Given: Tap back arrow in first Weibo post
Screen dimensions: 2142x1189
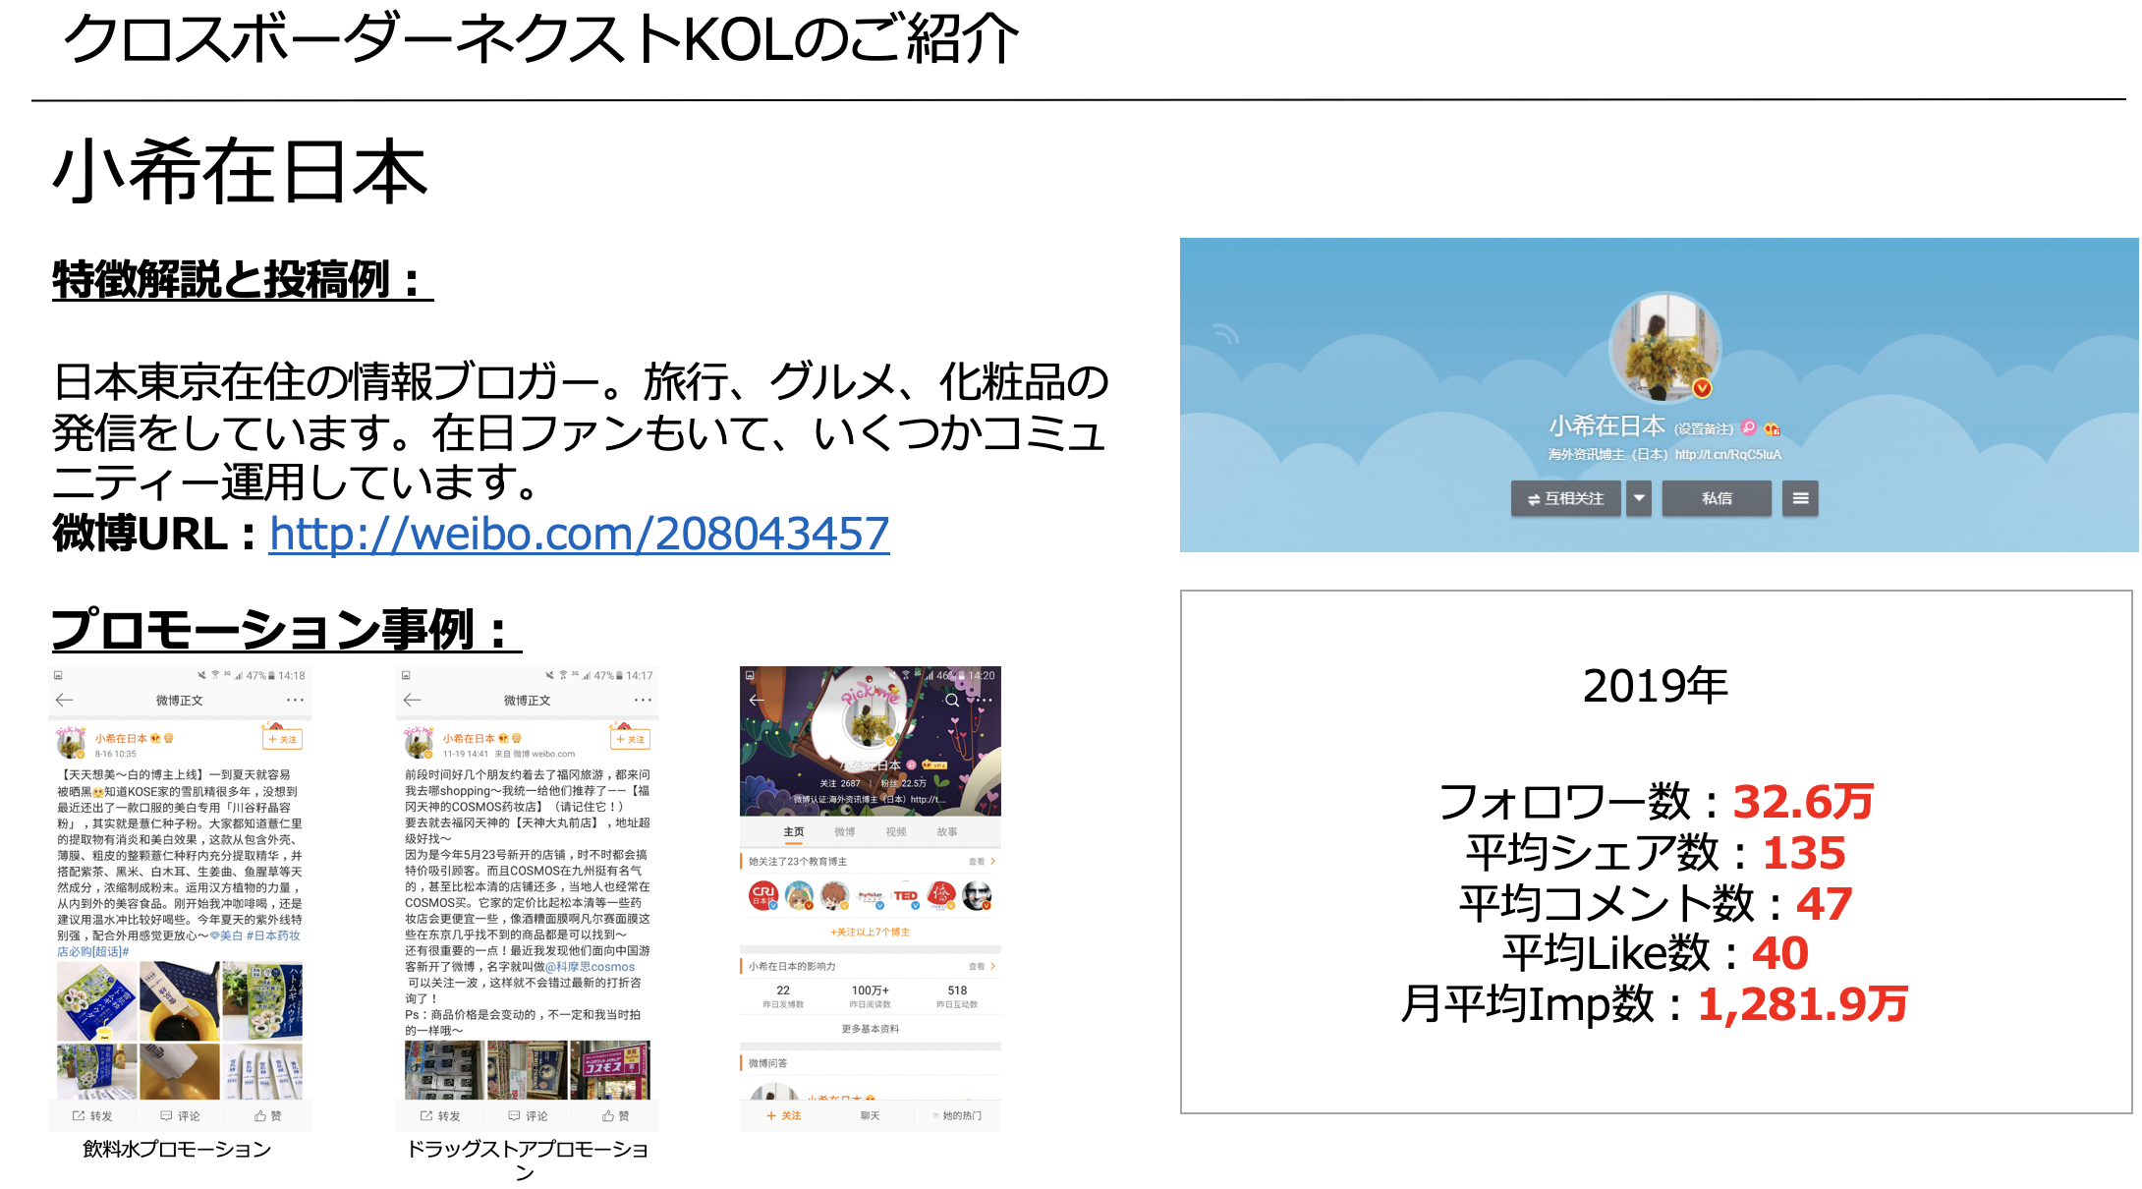Looking at the screenshot, I should click(x=65, y=700).
